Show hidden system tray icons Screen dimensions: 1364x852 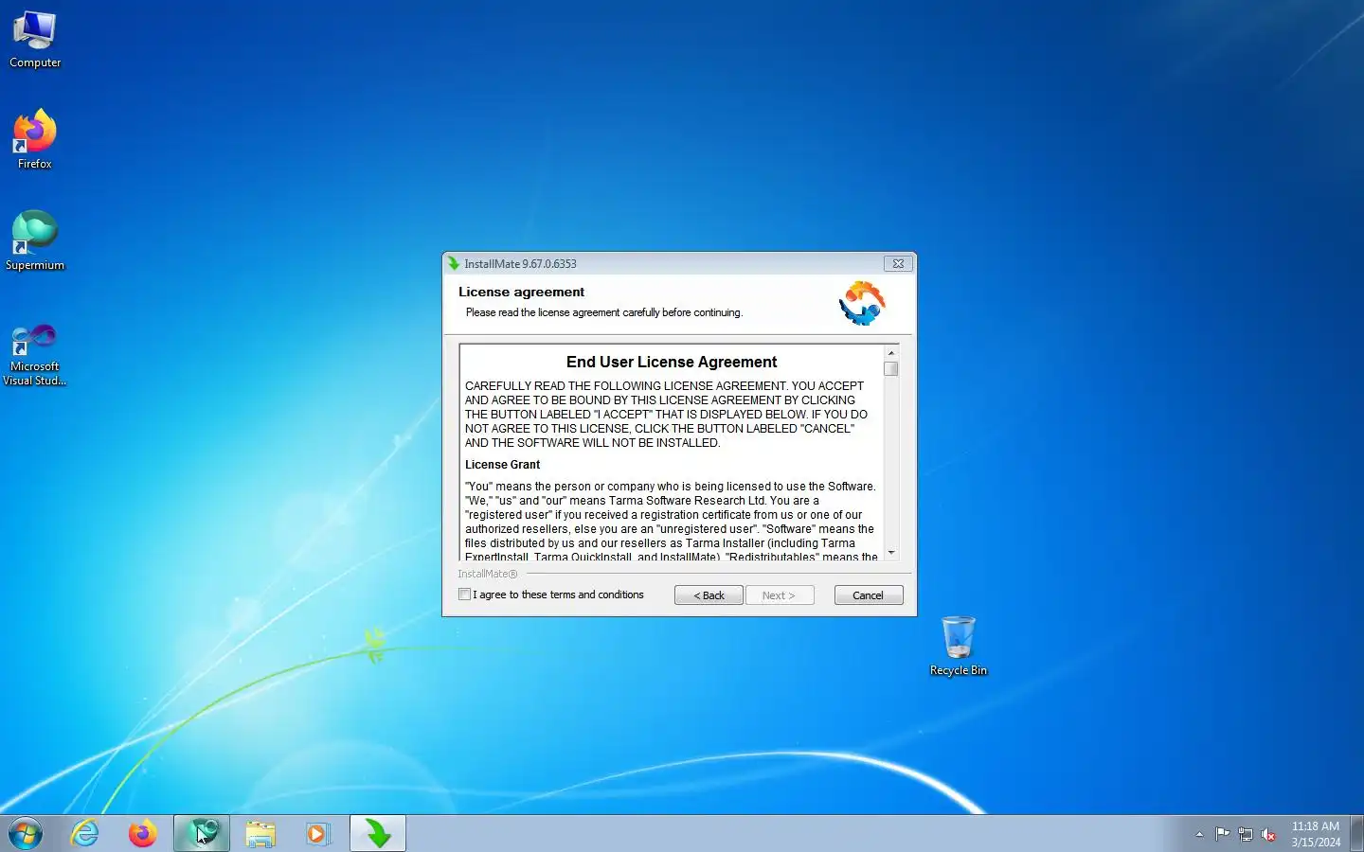click(x=1199, y=834)
